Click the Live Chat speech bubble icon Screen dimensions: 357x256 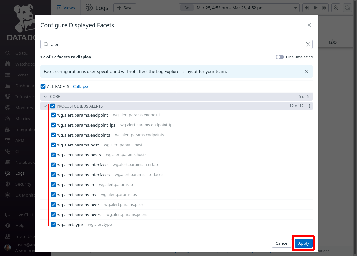tap(8, 215)
